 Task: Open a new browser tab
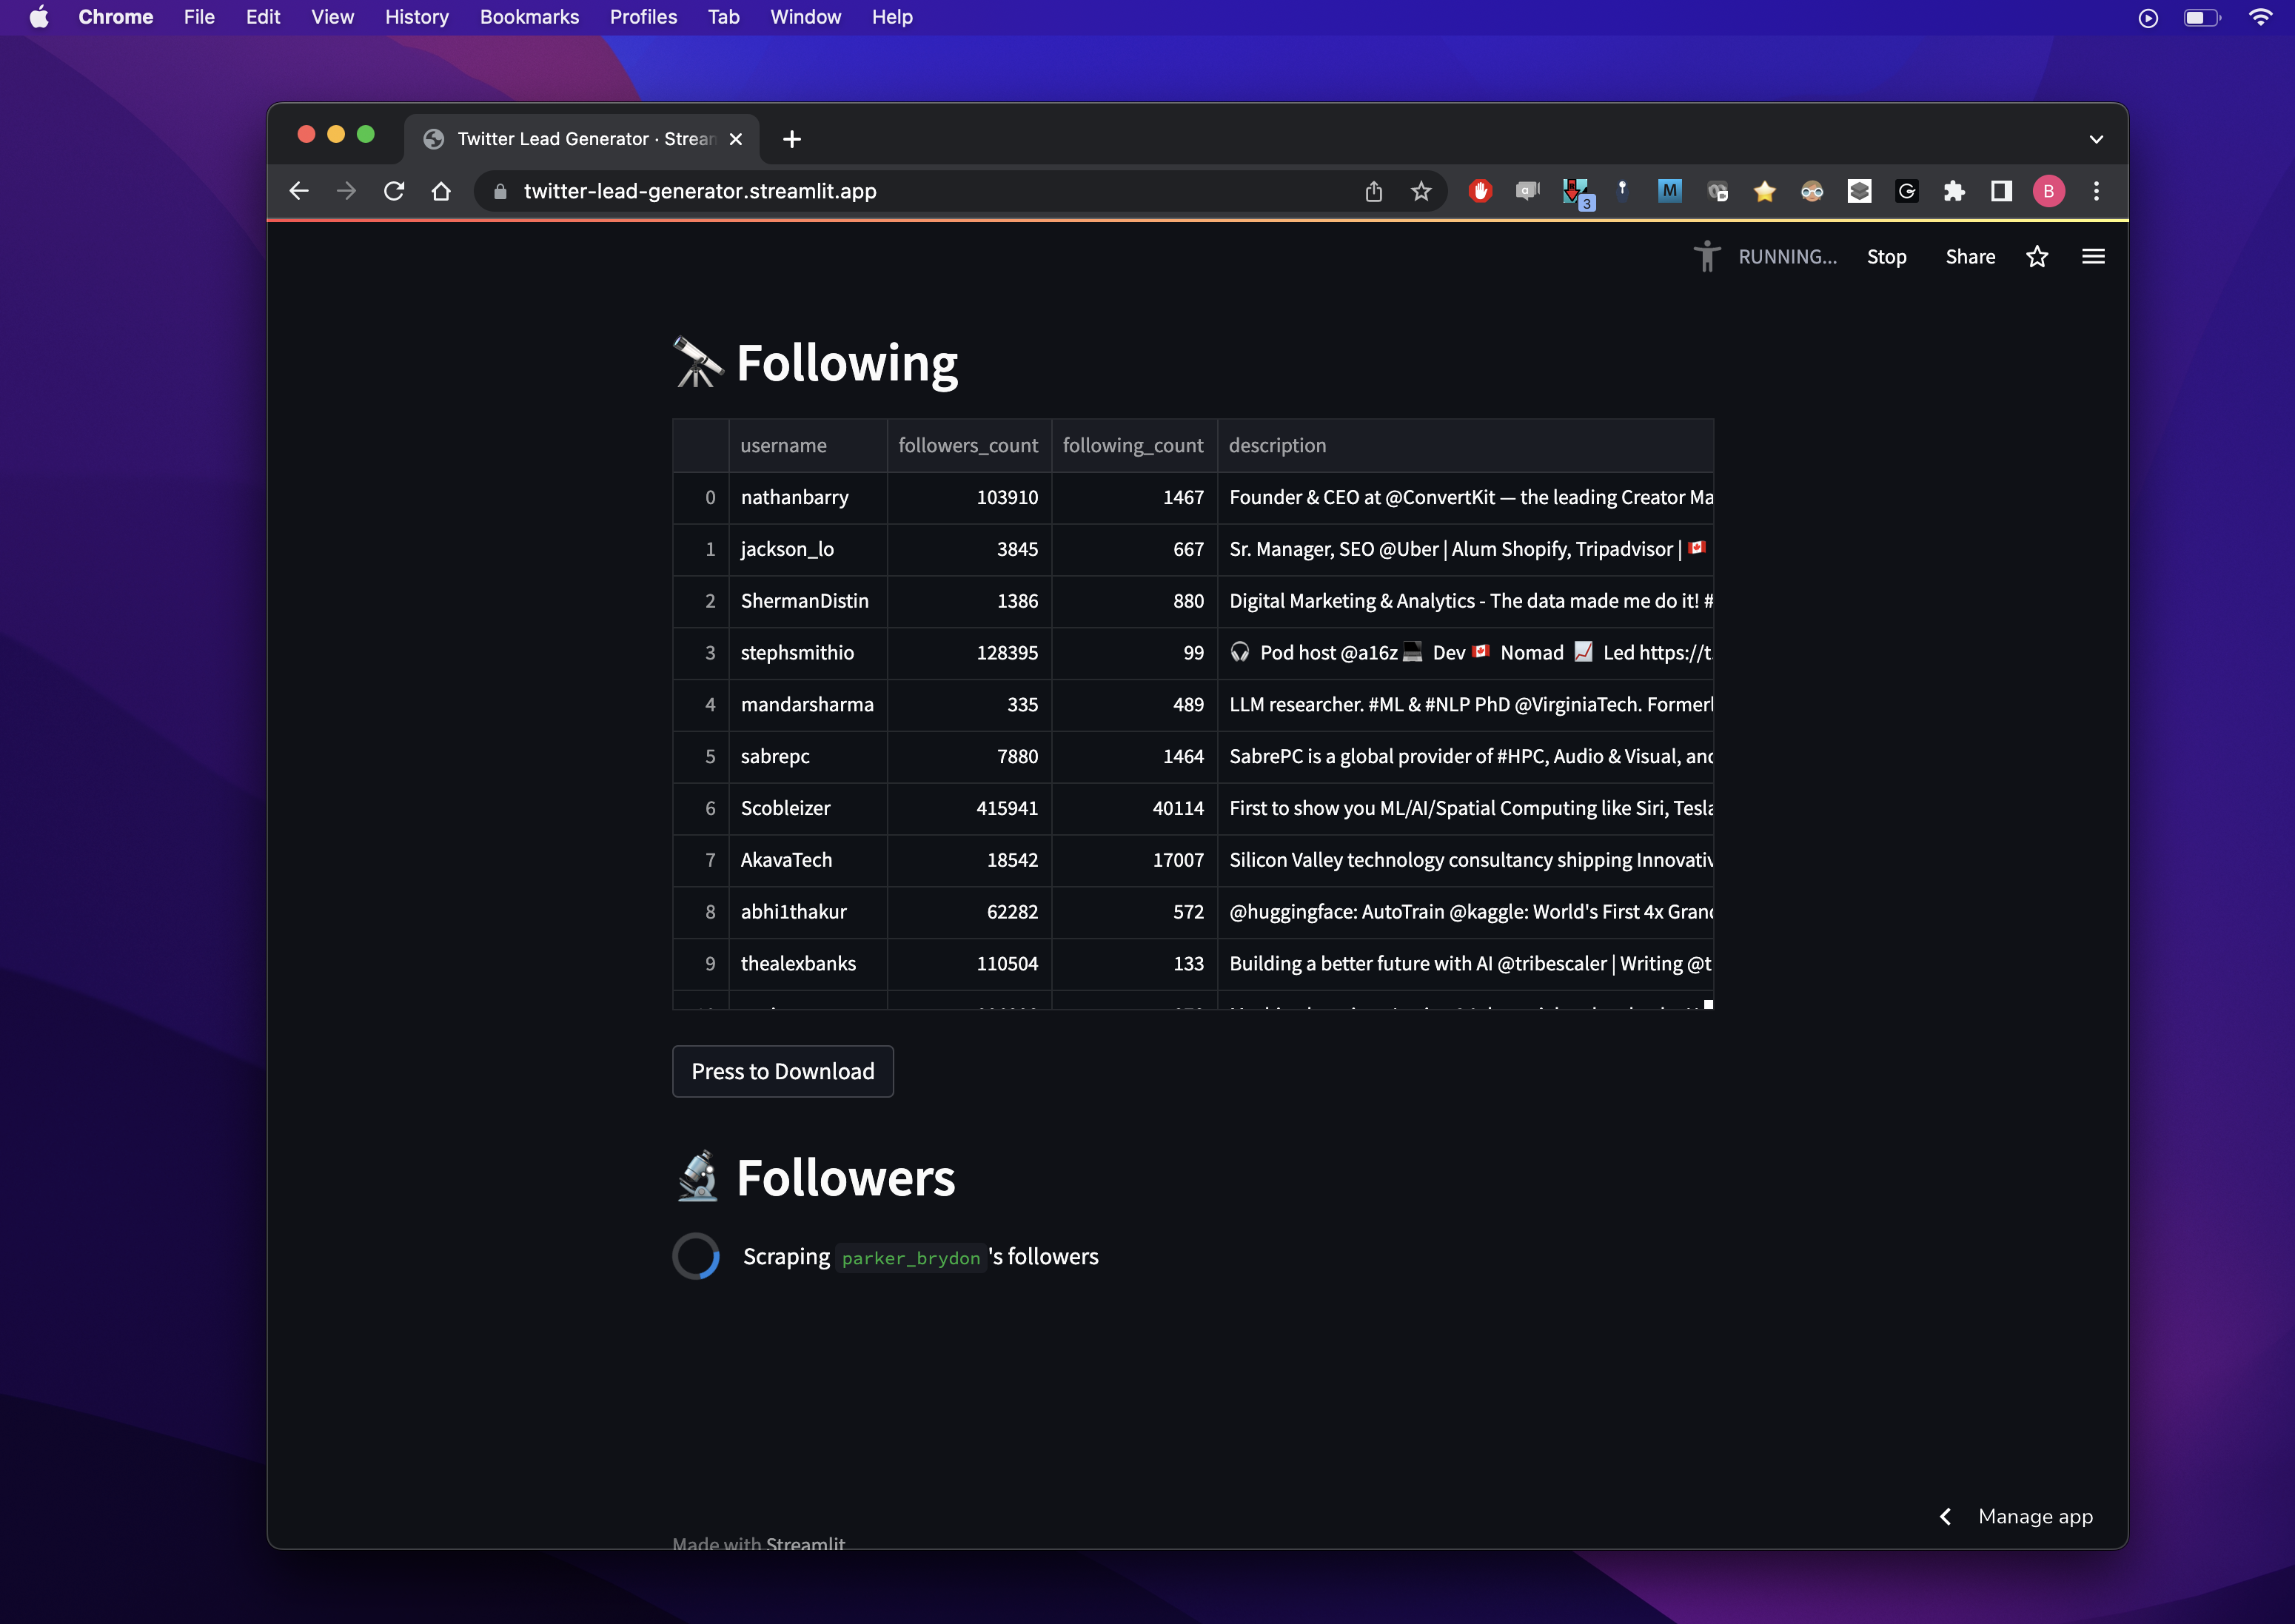(x=792, y=139)
